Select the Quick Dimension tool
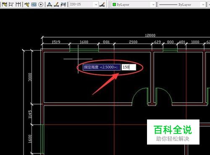The width and height of the screenshot is (210, 155). coord(5,5)
